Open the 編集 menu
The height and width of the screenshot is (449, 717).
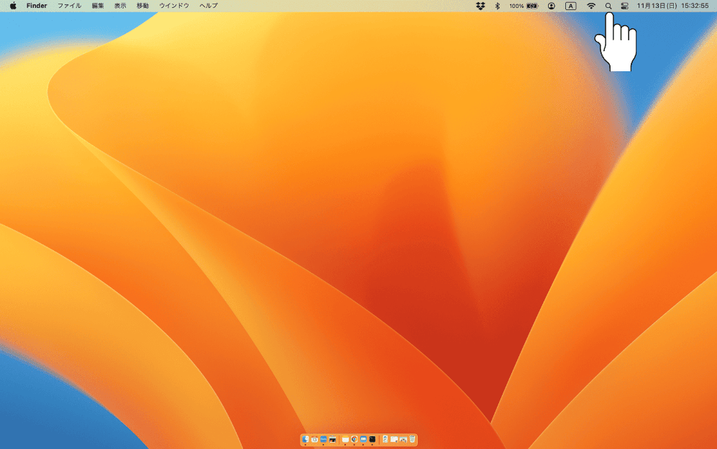pos(98,6)
